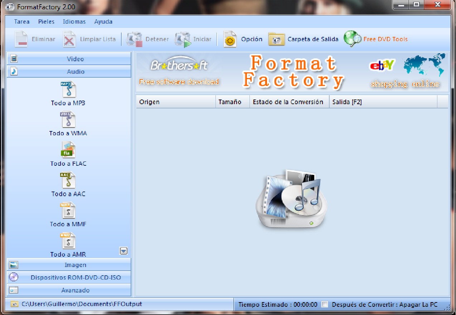Click the disc icon beside Dispositivos ROM-DVD-CD-ISO

pos(14,277)
